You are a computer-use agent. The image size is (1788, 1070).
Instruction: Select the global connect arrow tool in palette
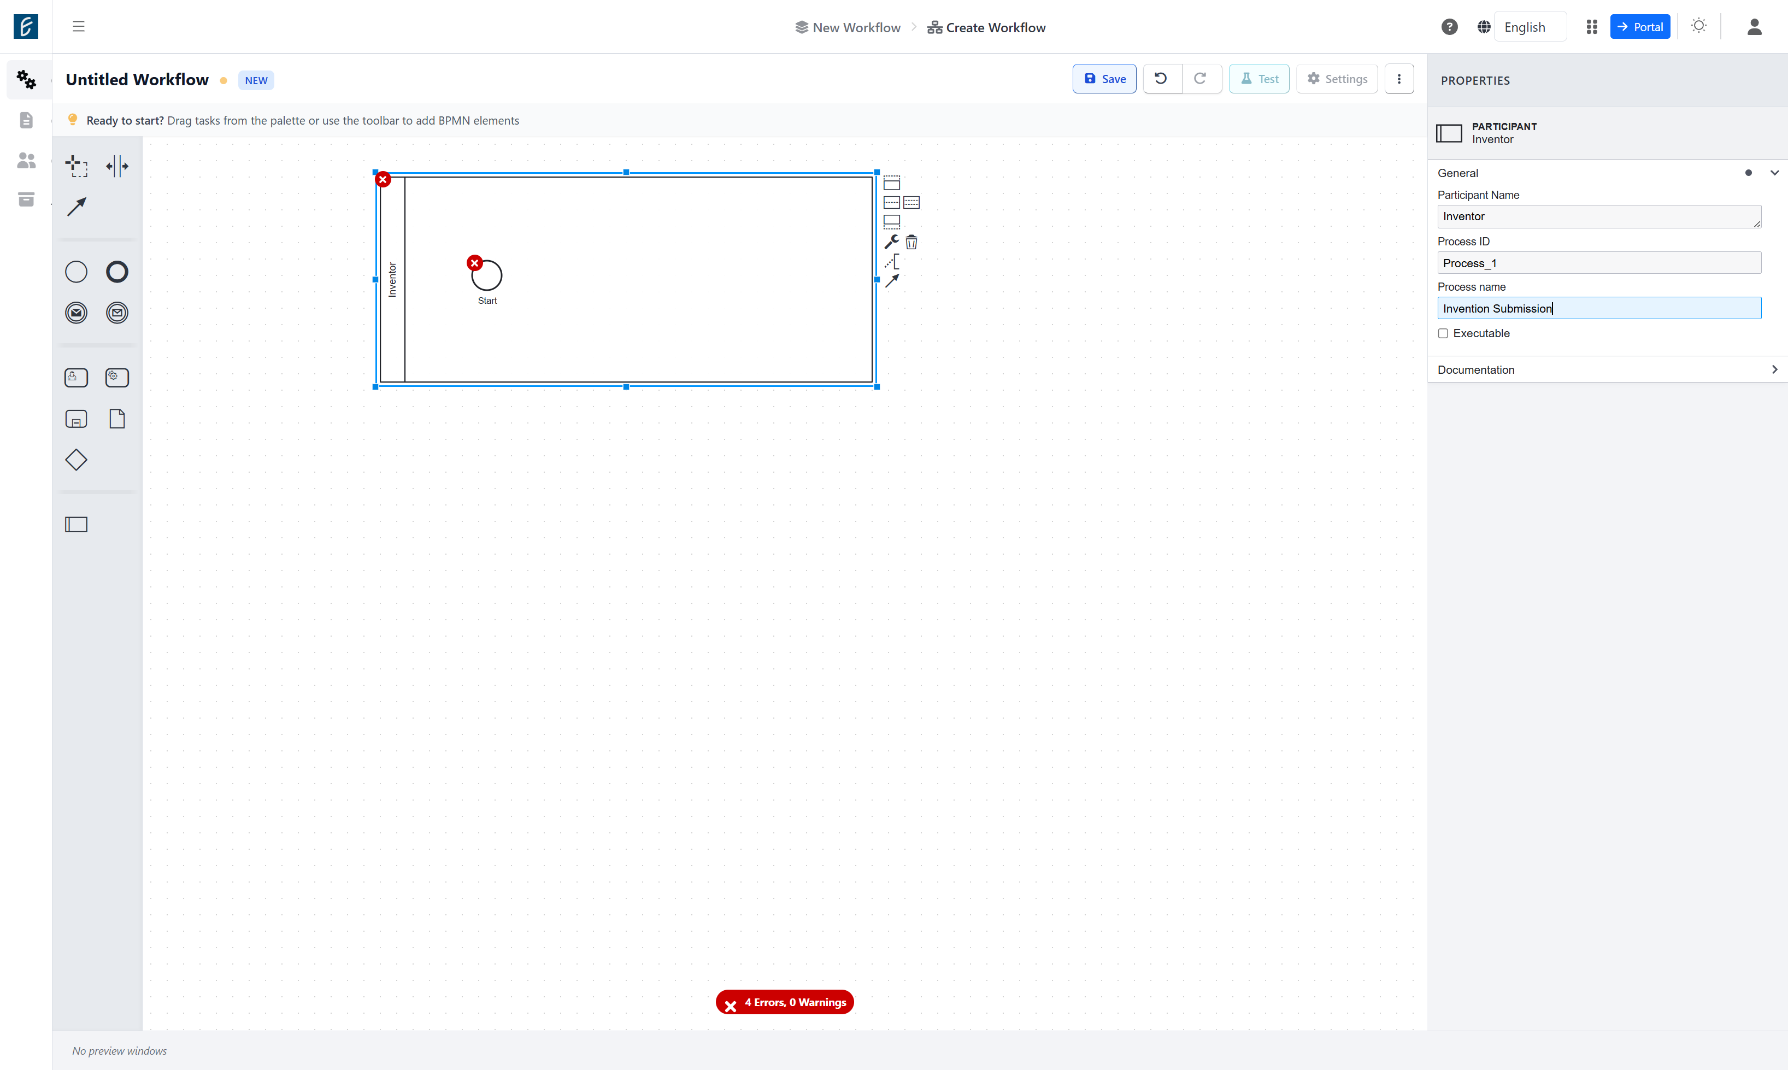point(77,207)
